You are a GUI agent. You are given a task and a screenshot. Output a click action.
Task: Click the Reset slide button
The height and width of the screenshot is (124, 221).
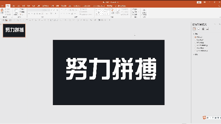pos(22,12)
